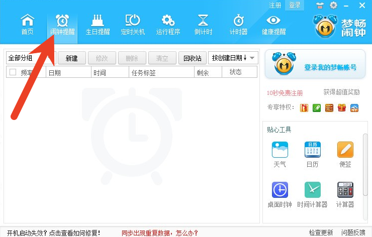This screenshot has width=372, height=237.
Task: Open the 天气 weather tool
Action: coord(280,155)
